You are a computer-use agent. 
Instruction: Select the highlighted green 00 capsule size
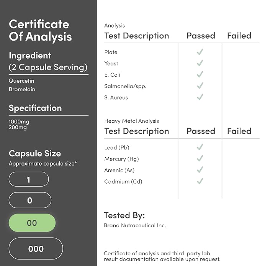click(x=32, y=223)
